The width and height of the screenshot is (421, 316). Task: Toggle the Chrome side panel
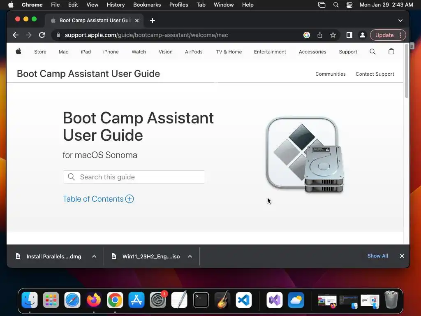[x=349, y=35]
